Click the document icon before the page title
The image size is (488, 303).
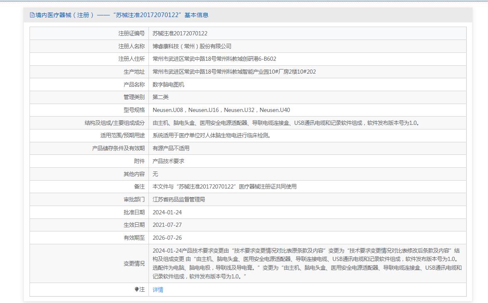pyautogui.click(x=32, y=15)
